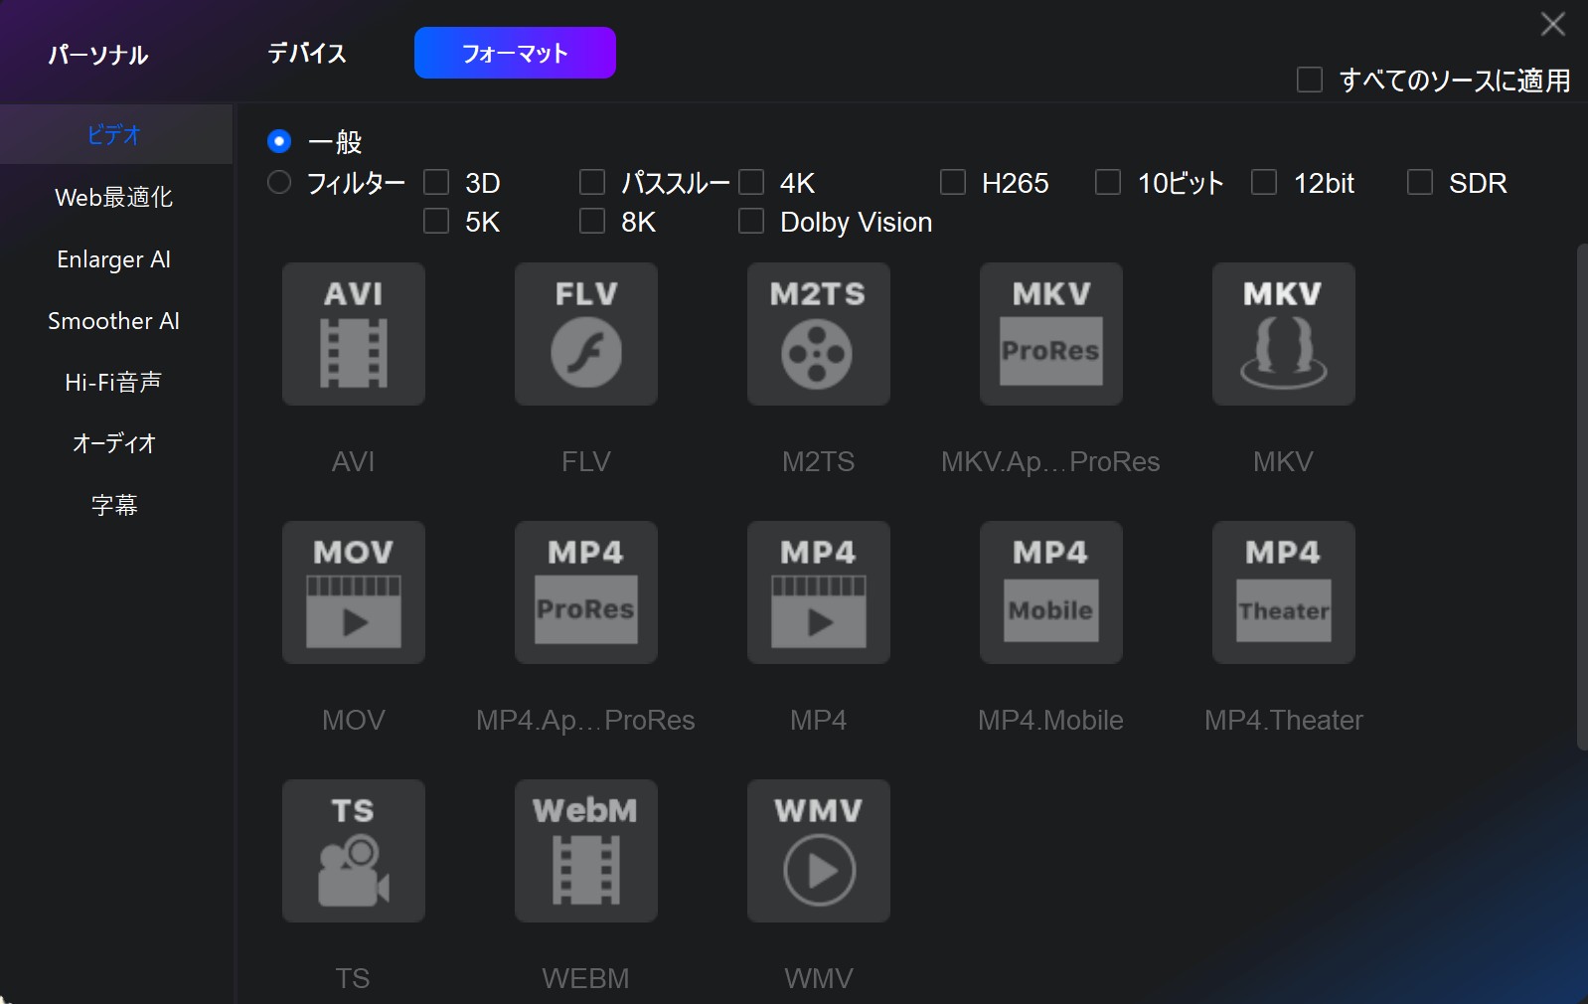The height and width of the screenshot is (1004, 1588).
Task: Click the M2TS label text
Action: (818, 461)
